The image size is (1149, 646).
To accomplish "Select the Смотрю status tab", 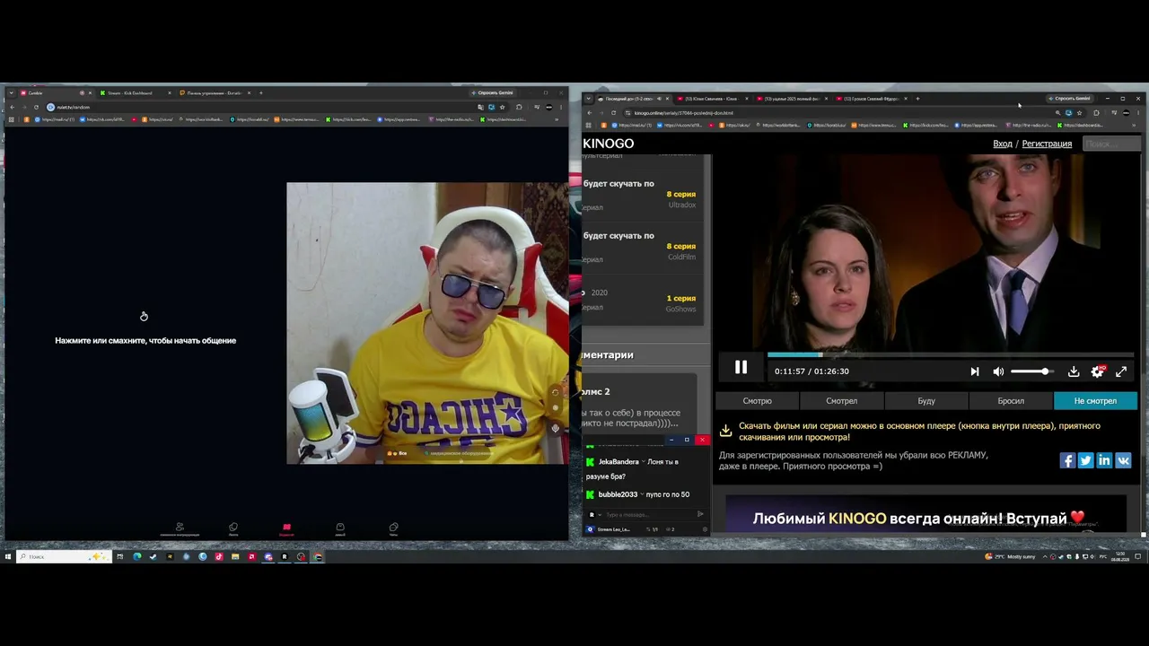I will 757,401.
